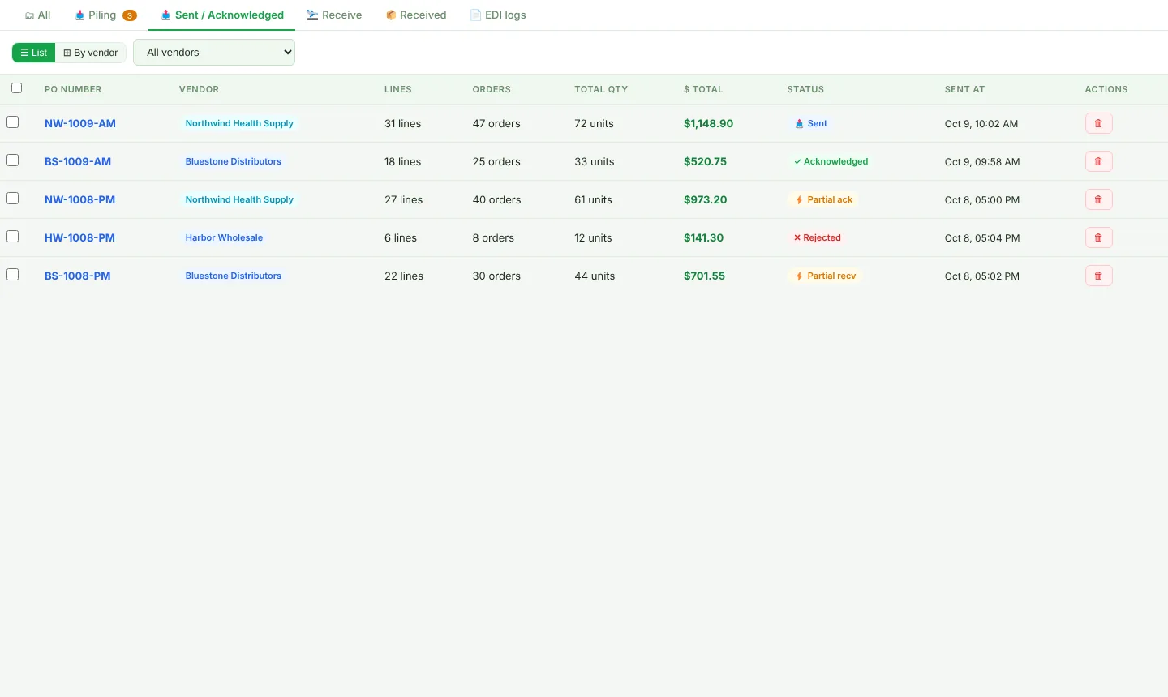Click the Partial recv status badge
Image resolution: width=1168 pixels, height=697 pixels.
825,276
